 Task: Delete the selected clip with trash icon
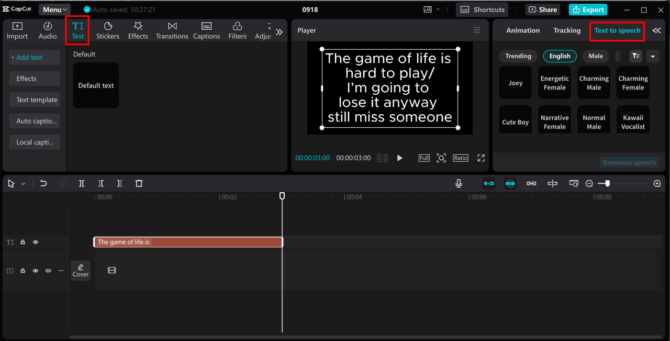139,183
